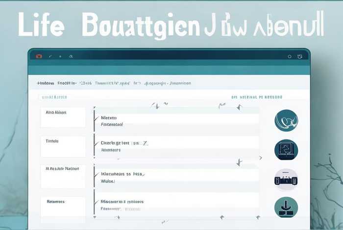Open the Rfocoorias list row
Image resolution: width=343 pixels, height=230 pixels.
[x=176, y=204]
